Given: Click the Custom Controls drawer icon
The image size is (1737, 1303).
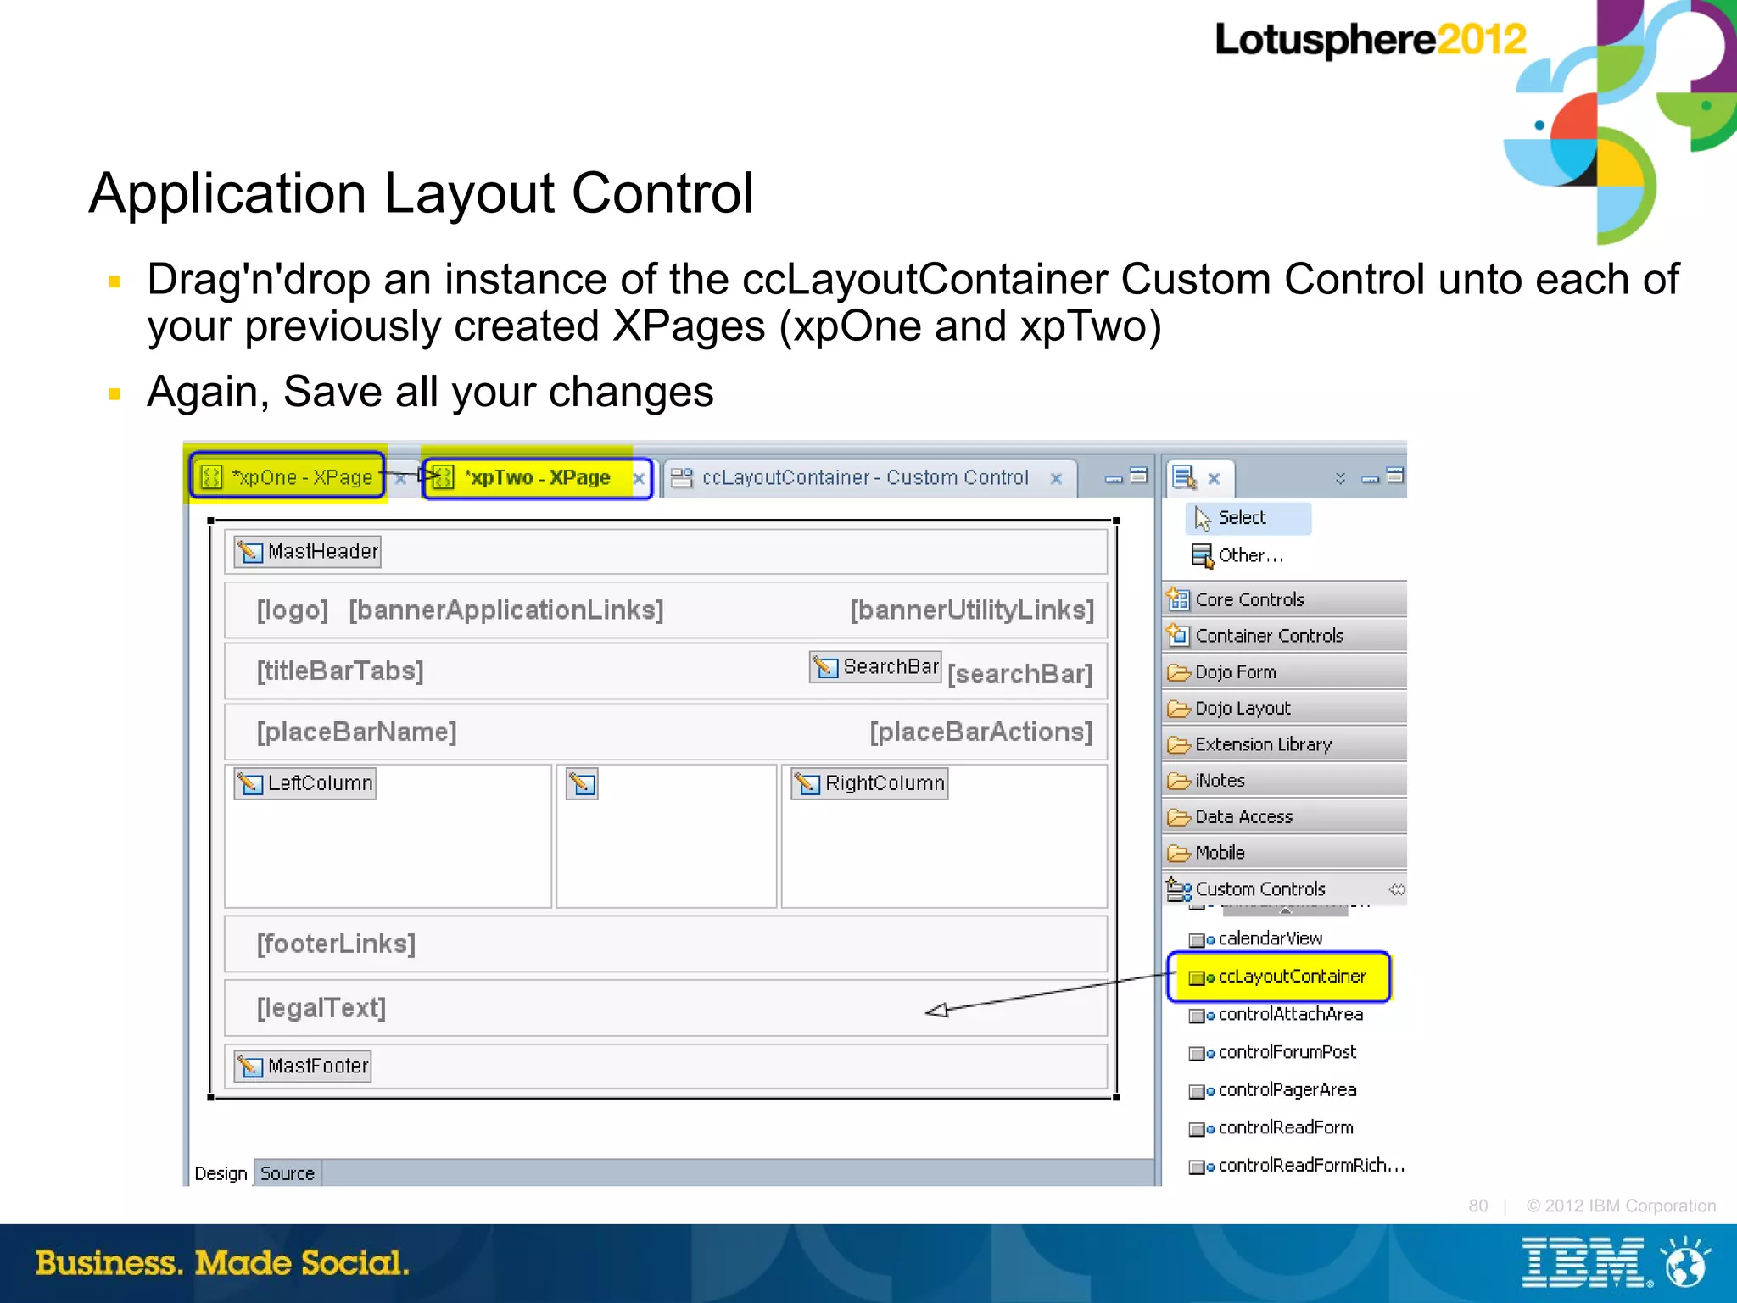Looking at the screenshot, I should [1178, 889].
